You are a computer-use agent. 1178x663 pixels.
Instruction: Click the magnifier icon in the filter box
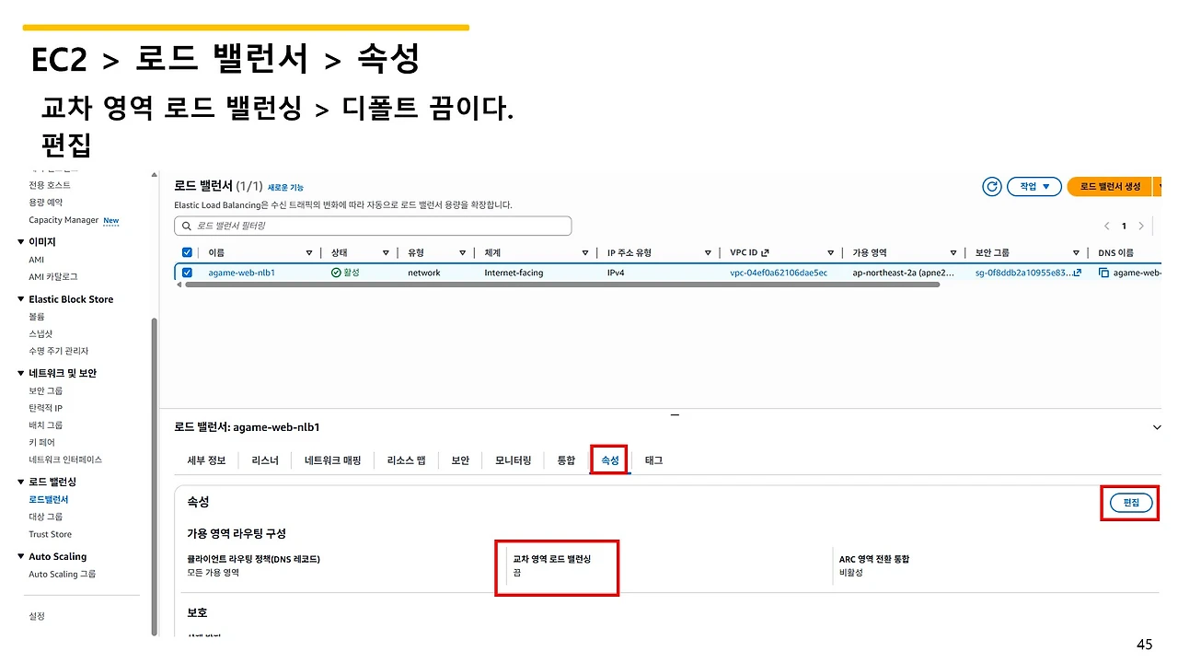pos(186,226)
